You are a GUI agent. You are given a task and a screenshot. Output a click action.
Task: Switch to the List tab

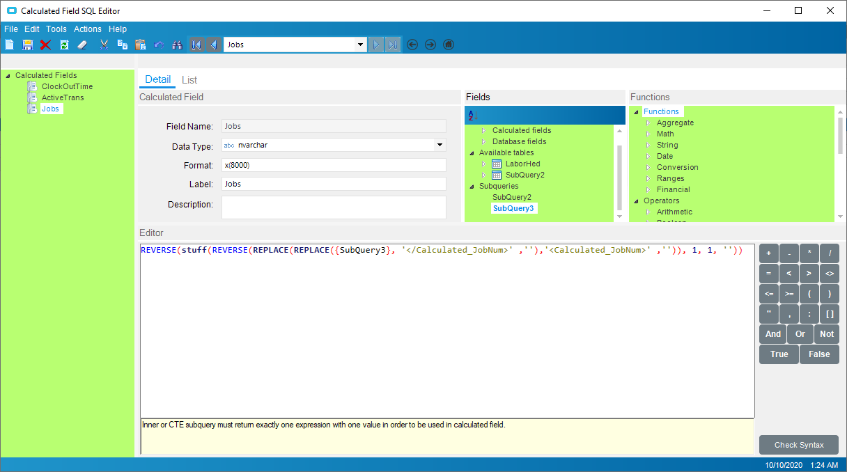click(x=189, y=80)
